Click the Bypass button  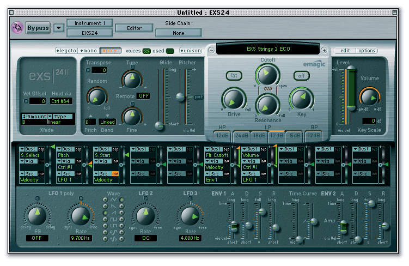pyautogui.click(x=38, y=28)
